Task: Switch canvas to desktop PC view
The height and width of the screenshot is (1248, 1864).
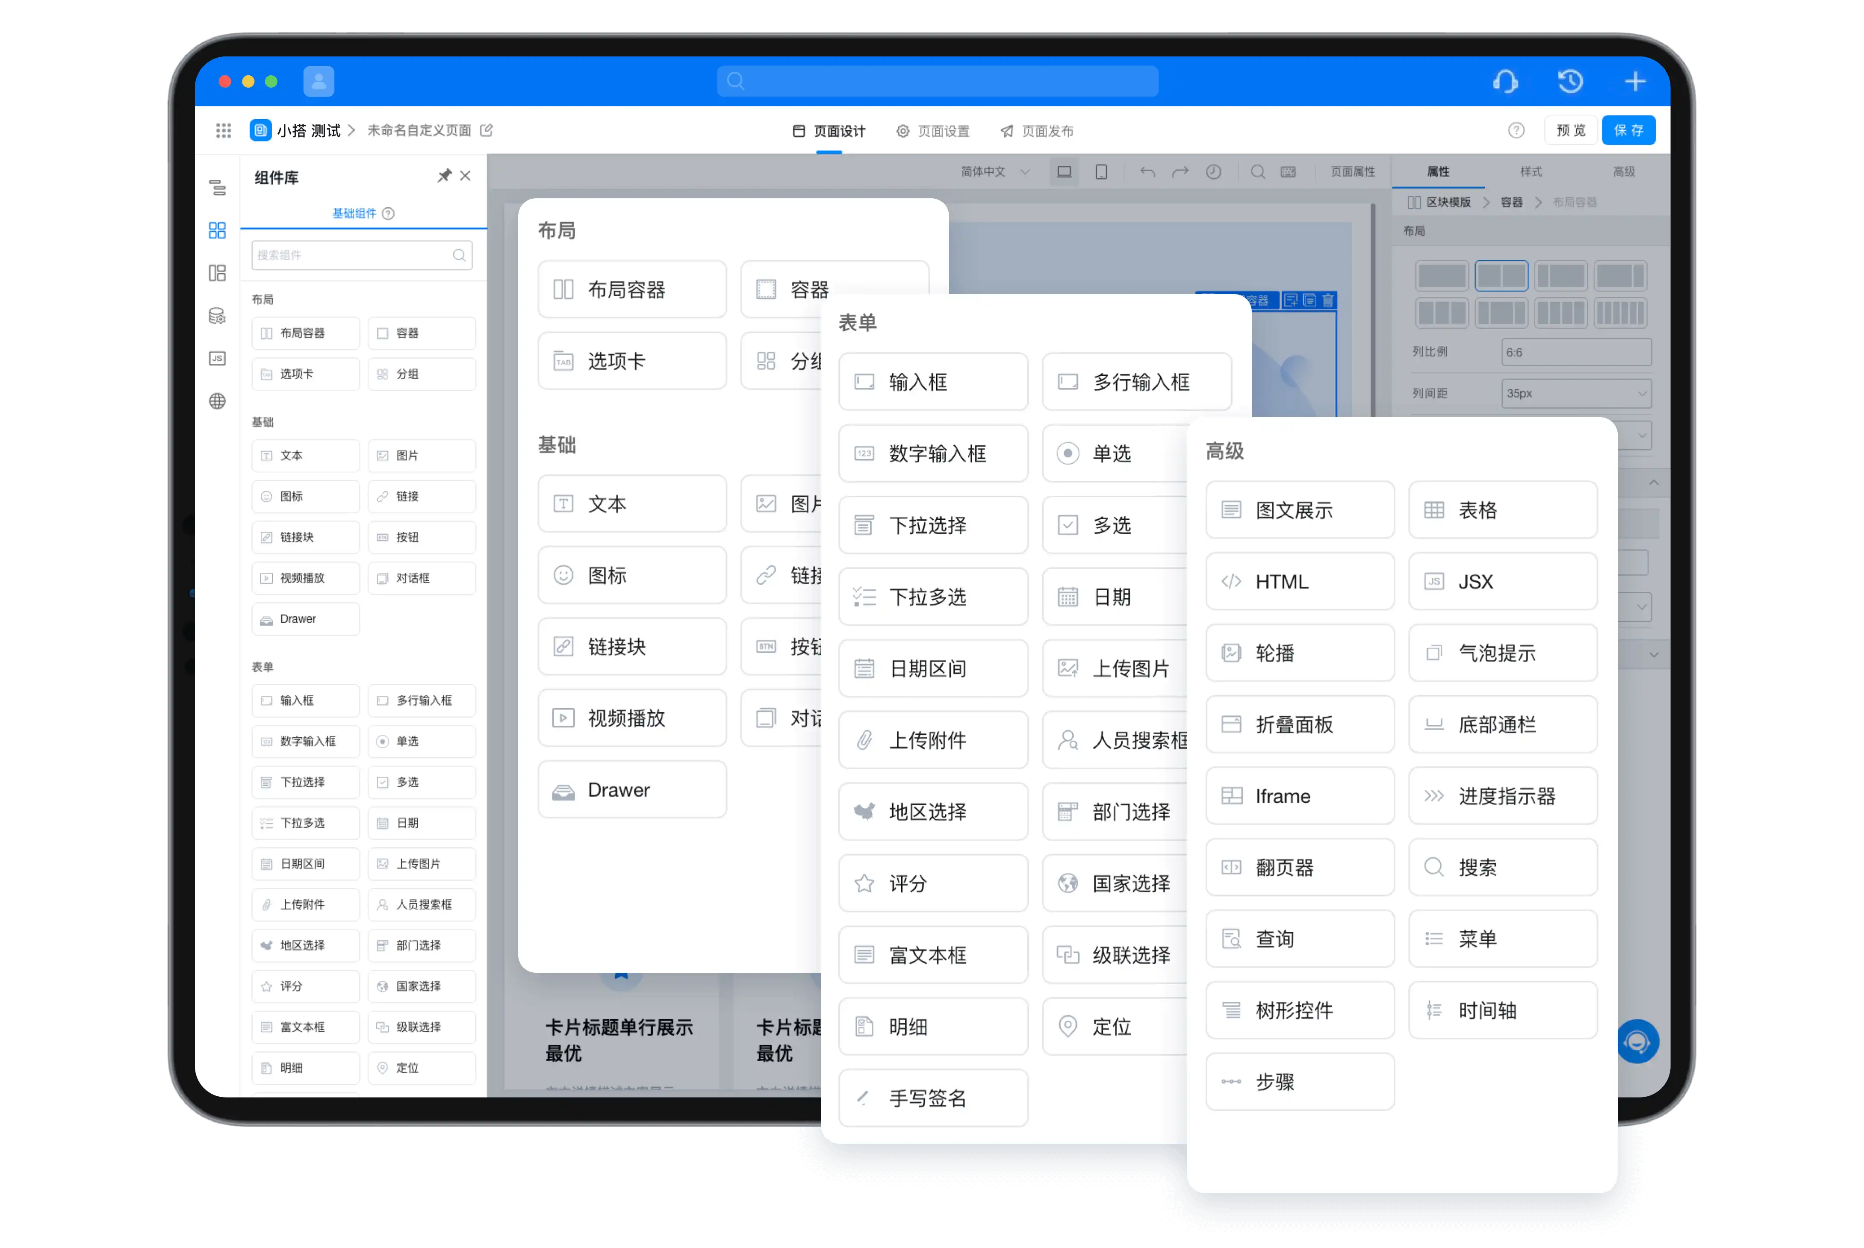Action: pos(1064,172)
